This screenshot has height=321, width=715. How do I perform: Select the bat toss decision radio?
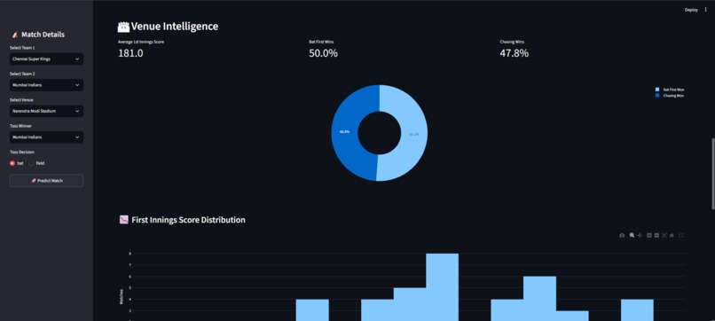pos(12,163)
